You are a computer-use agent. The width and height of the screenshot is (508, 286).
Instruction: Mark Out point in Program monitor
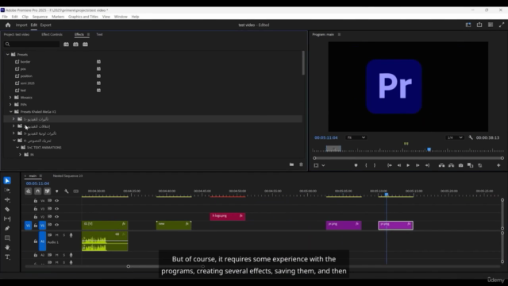(375, 165)
